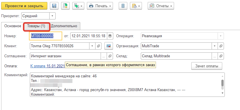Click the text 'Комментарий менеджера на сайте: 46'
The image size is (240, 110).
64,76
